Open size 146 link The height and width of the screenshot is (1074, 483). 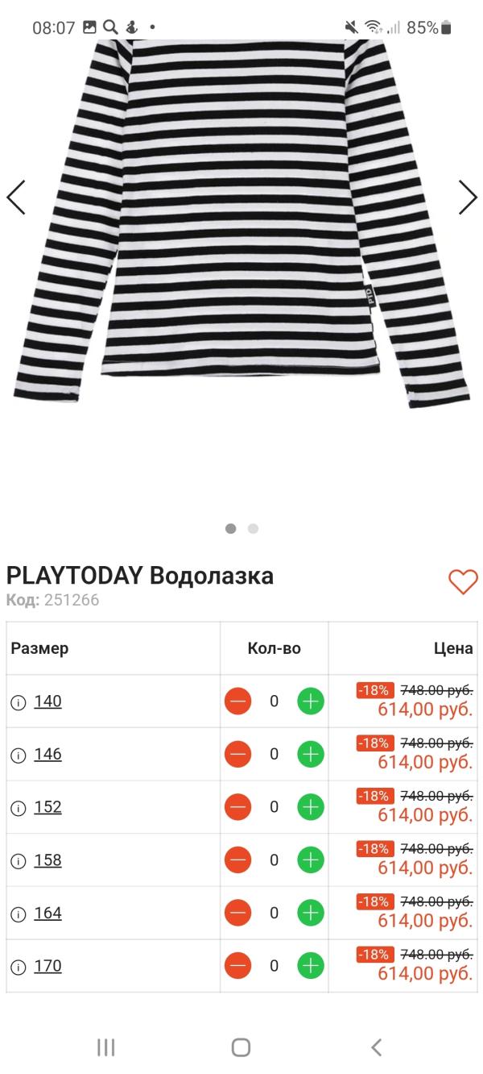(47, 755)
